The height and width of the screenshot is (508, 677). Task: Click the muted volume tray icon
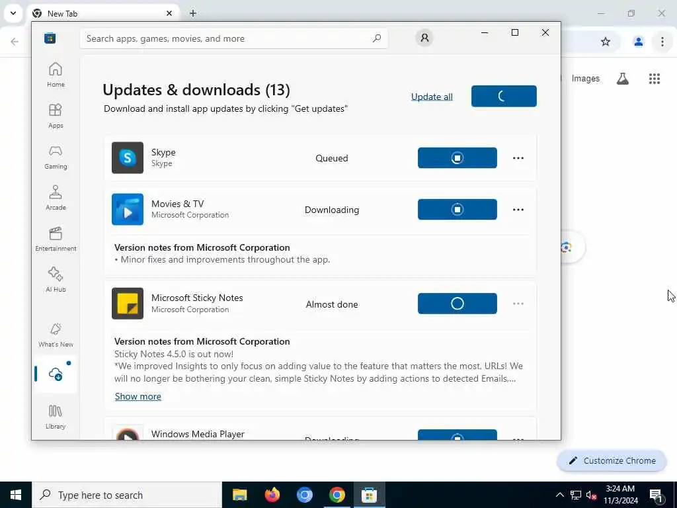pos(591,495)
